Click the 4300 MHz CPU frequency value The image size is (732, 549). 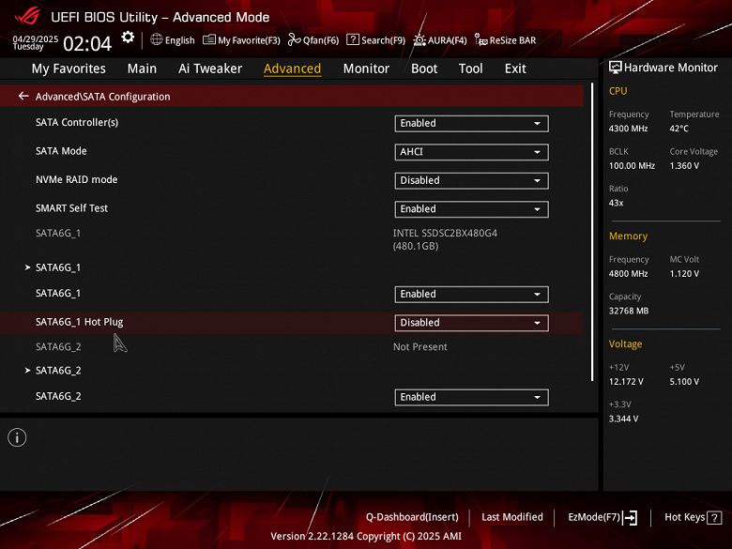click(629, 129)
